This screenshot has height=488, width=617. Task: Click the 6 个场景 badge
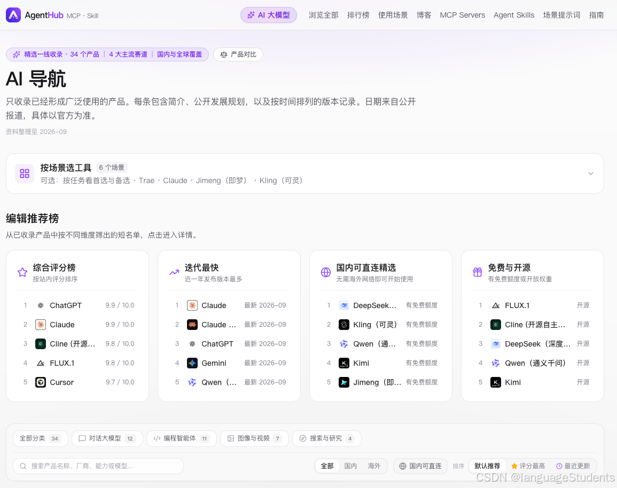(x=111, y=168)
